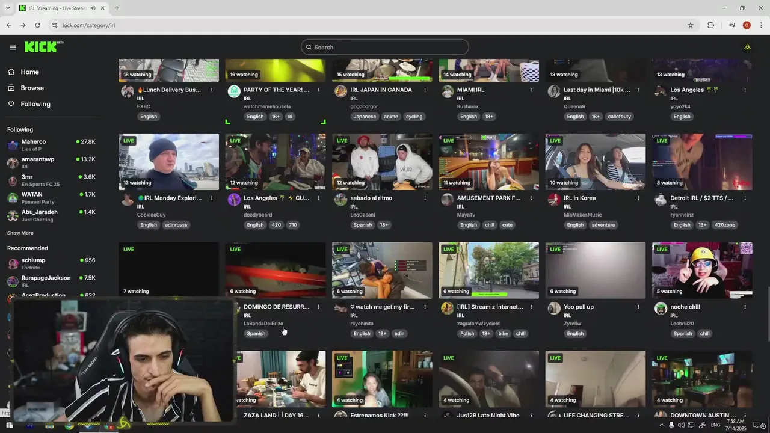Open gogoborgor channel avatar
Screen dimensions: 770x433
click(x=340, y=91)
